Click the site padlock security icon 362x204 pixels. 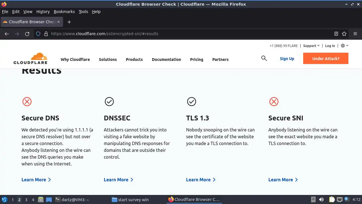click(46, 34)
